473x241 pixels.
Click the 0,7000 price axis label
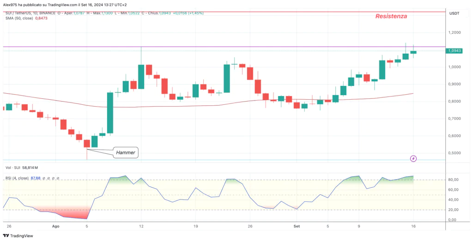tap(455, 119)
